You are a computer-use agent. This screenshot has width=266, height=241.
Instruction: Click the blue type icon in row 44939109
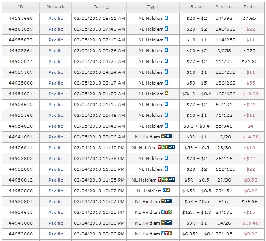166,72
